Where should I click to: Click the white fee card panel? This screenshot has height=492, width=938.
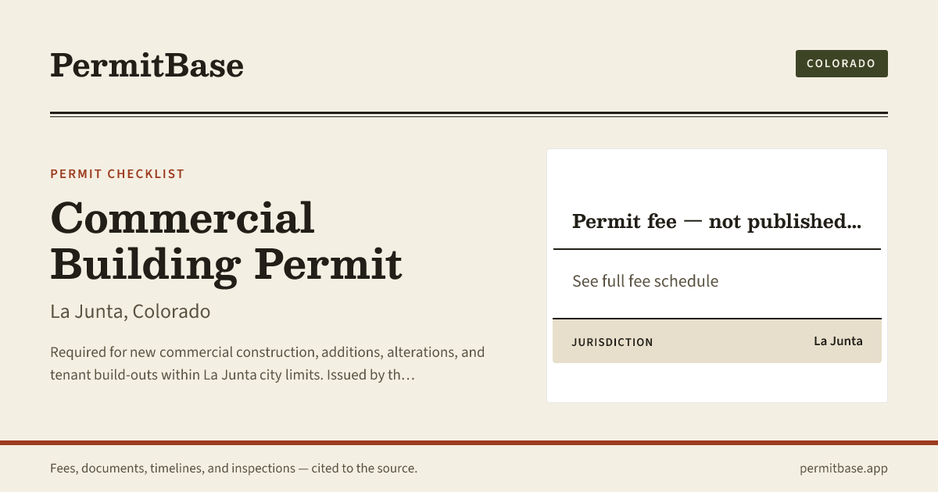tap(717, 276)
